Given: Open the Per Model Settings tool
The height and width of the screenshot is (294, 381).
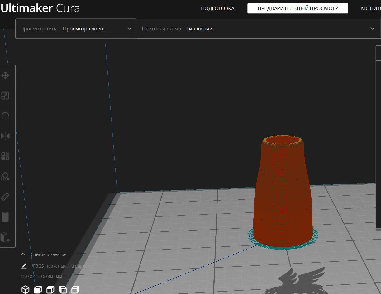Looking at the screenshot, I should (5, 156).
